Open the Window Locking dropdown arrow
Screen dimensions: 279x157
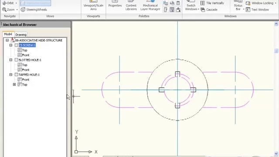(x=276, y=3)
